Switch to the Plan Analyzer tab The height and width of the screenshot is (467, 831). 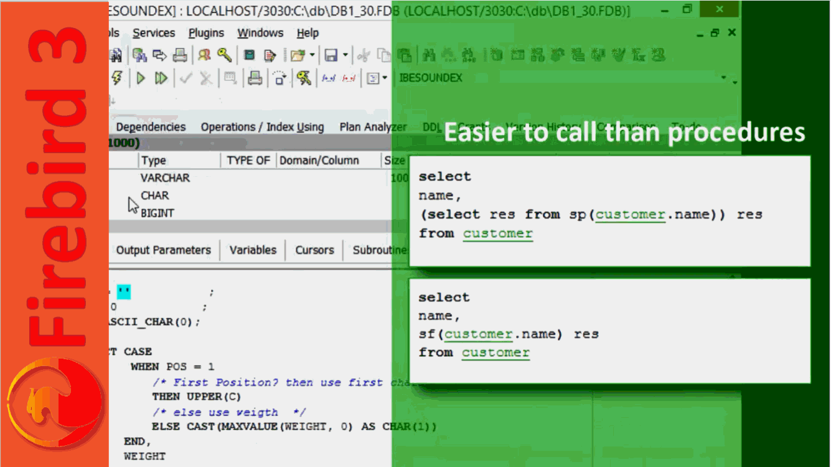[373, 127]
